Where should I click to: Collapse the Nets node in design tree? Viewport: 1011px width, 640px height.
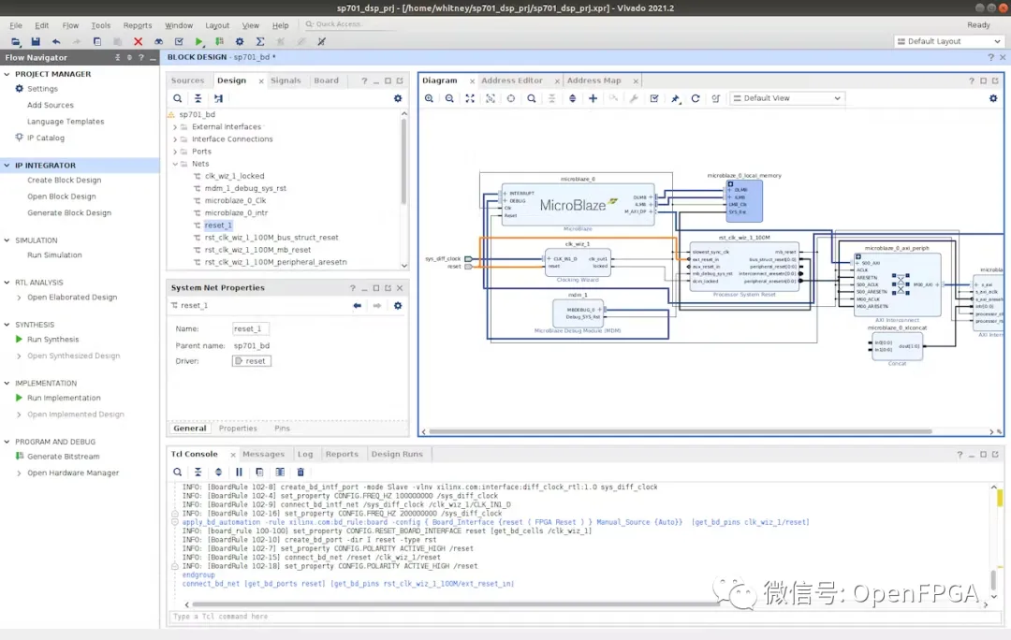(x=175, y=164)
